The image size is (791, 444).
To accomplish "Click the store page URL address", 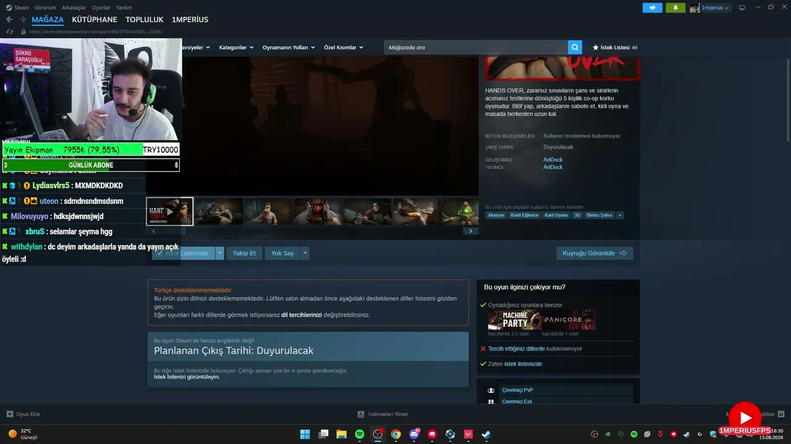I will 96,31.
